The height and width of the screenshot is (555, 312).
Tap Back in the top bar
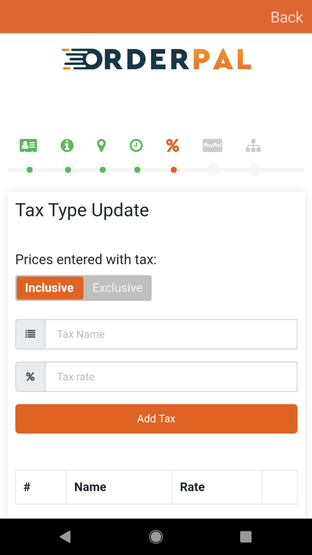(x=287, y=17)
